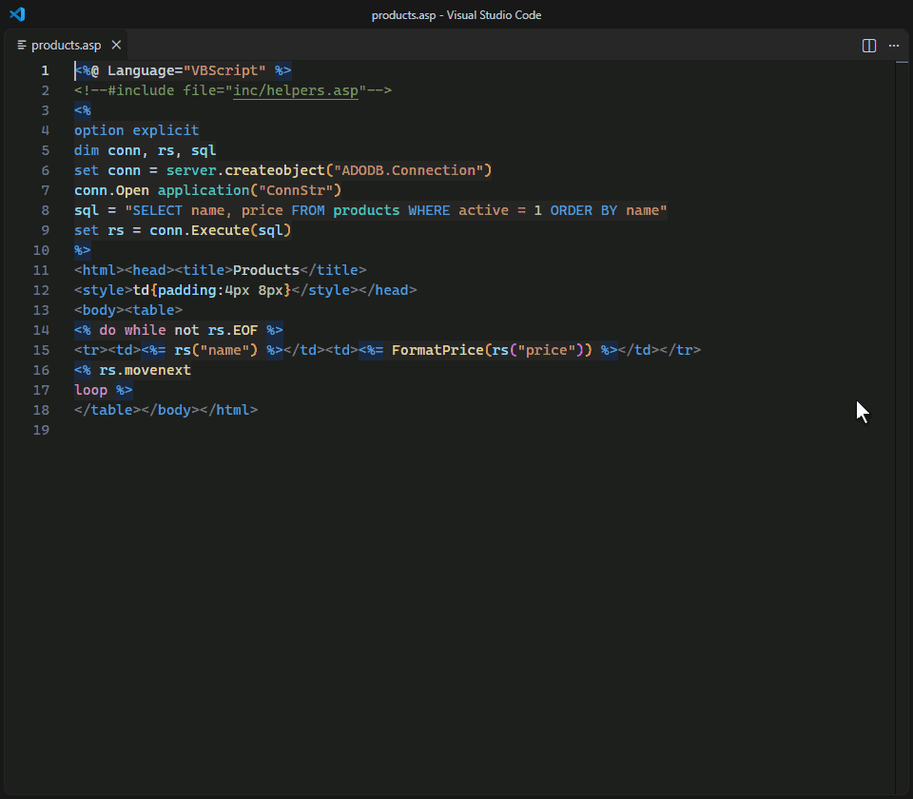The width and height of the screenshot is (913, 799).
Task: Click line number 1 in the gutter
Action: pyautogui.click(x=45, y=70)
